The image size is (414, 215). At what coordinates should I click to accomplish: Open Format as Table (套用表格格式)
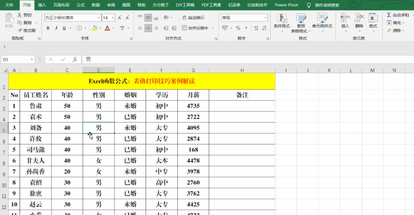[301, 23]
